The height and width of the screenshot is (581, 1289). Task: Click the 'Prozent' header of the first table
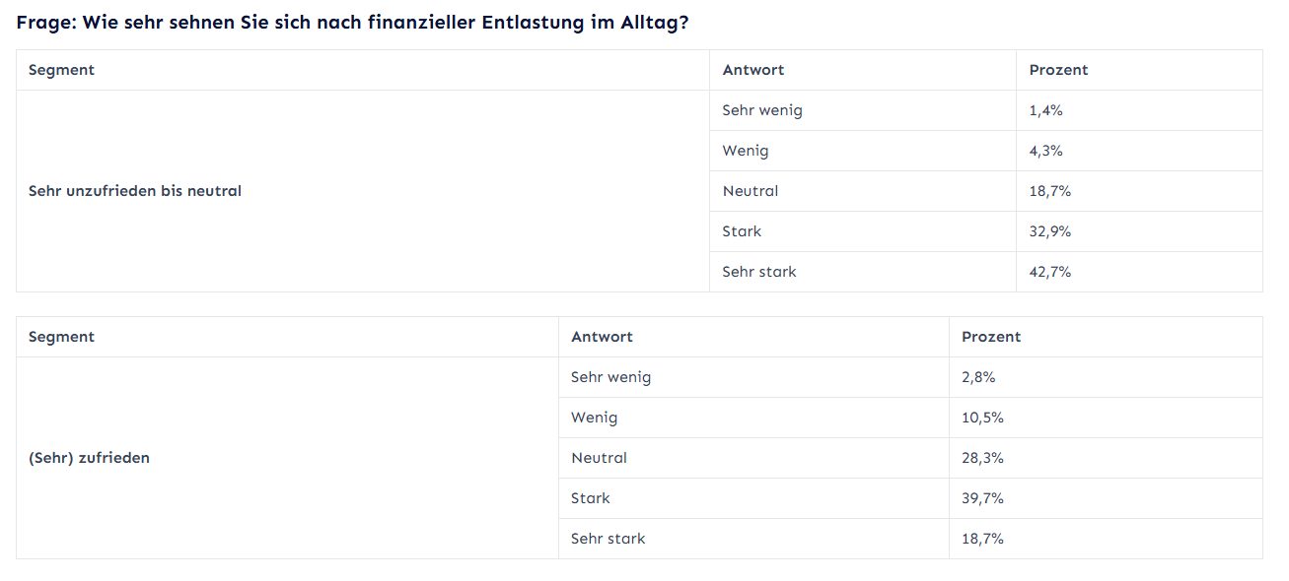[x=1058, y=70]
